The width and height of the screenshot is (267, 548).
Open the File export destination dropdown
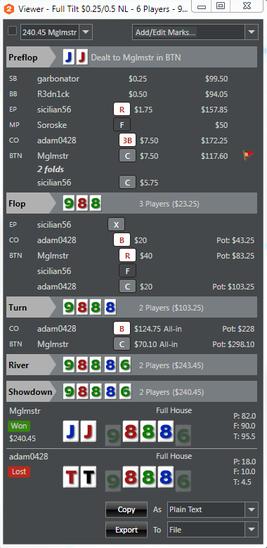[x=252, y=530]
